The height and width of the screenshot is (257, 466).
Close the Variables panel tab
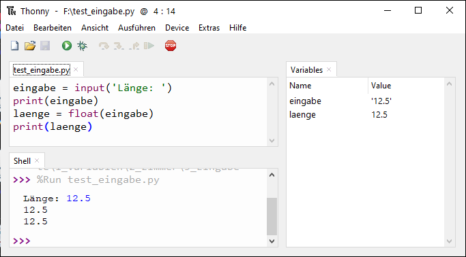point(329,69)
